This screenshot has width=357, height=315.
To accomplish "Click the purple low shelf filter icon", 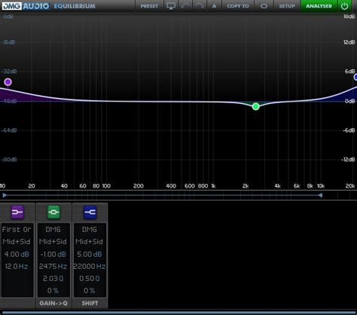I will coord(17,213).
